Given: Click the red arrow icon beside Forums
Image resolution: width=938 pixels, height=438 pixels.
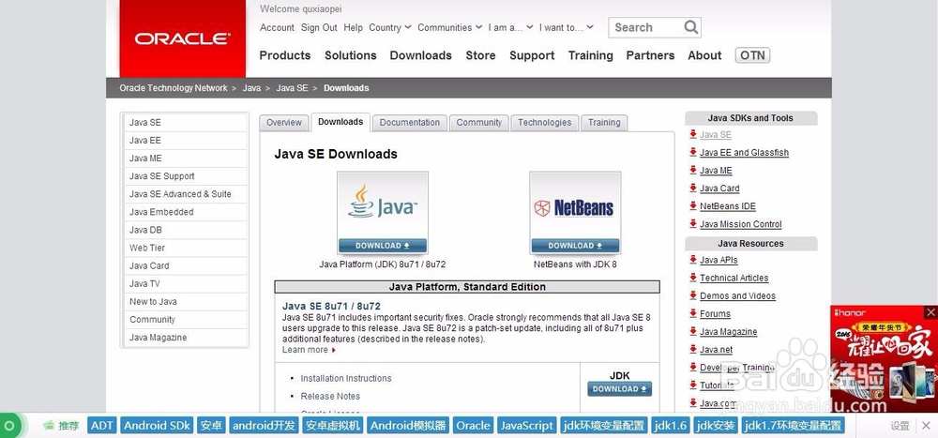Looking at the screenshot, I should tap(693, 313).
